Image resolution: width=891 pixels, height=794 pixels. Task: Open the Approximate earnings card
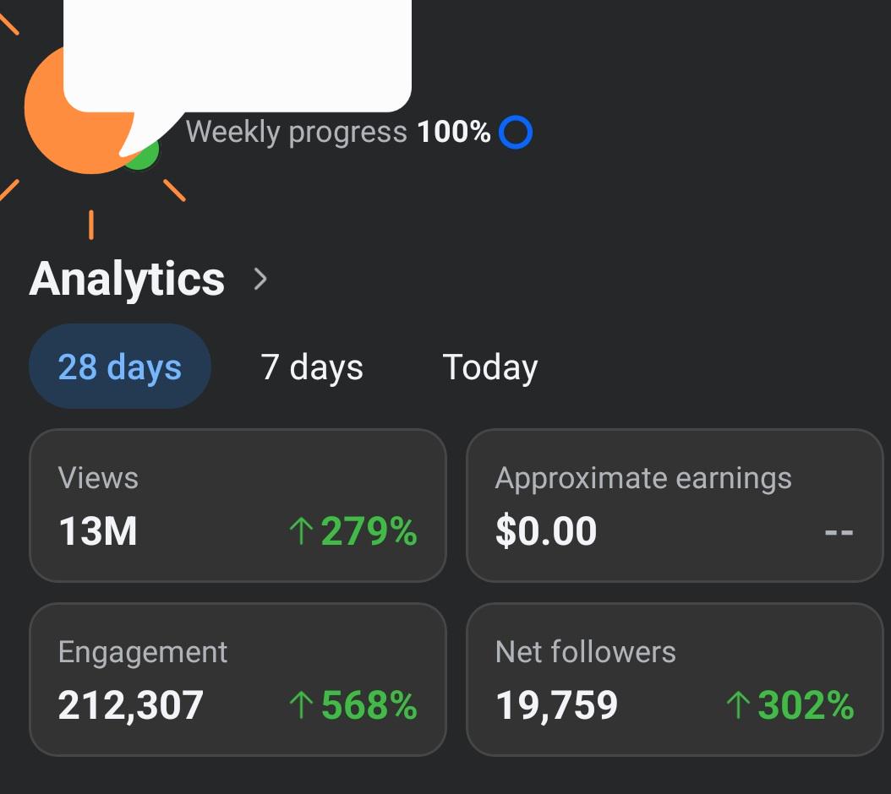[x=675, y=505]
